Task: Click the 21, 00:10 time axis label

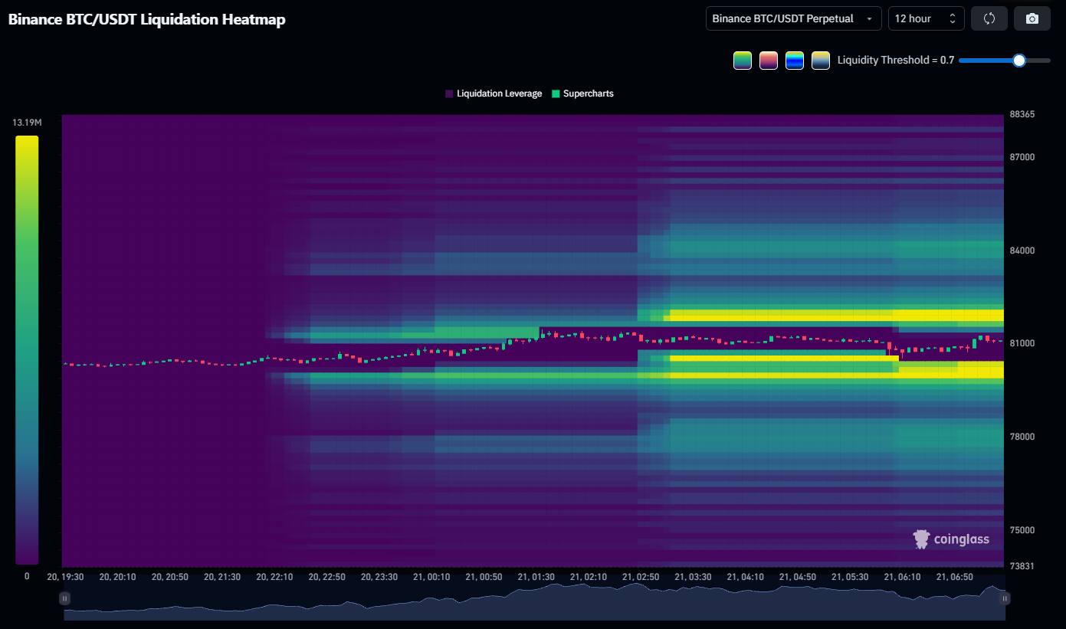Action: click(431, 576)
